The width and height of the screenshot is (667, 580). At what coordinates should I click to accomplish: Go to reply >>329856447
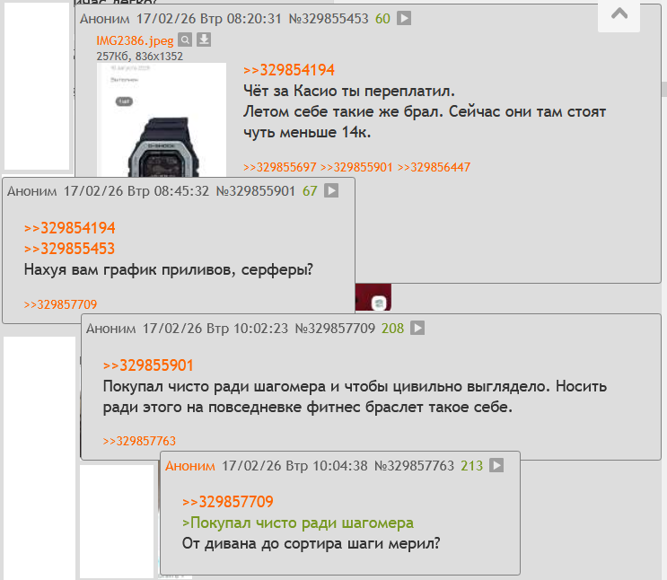click(434, 167)
